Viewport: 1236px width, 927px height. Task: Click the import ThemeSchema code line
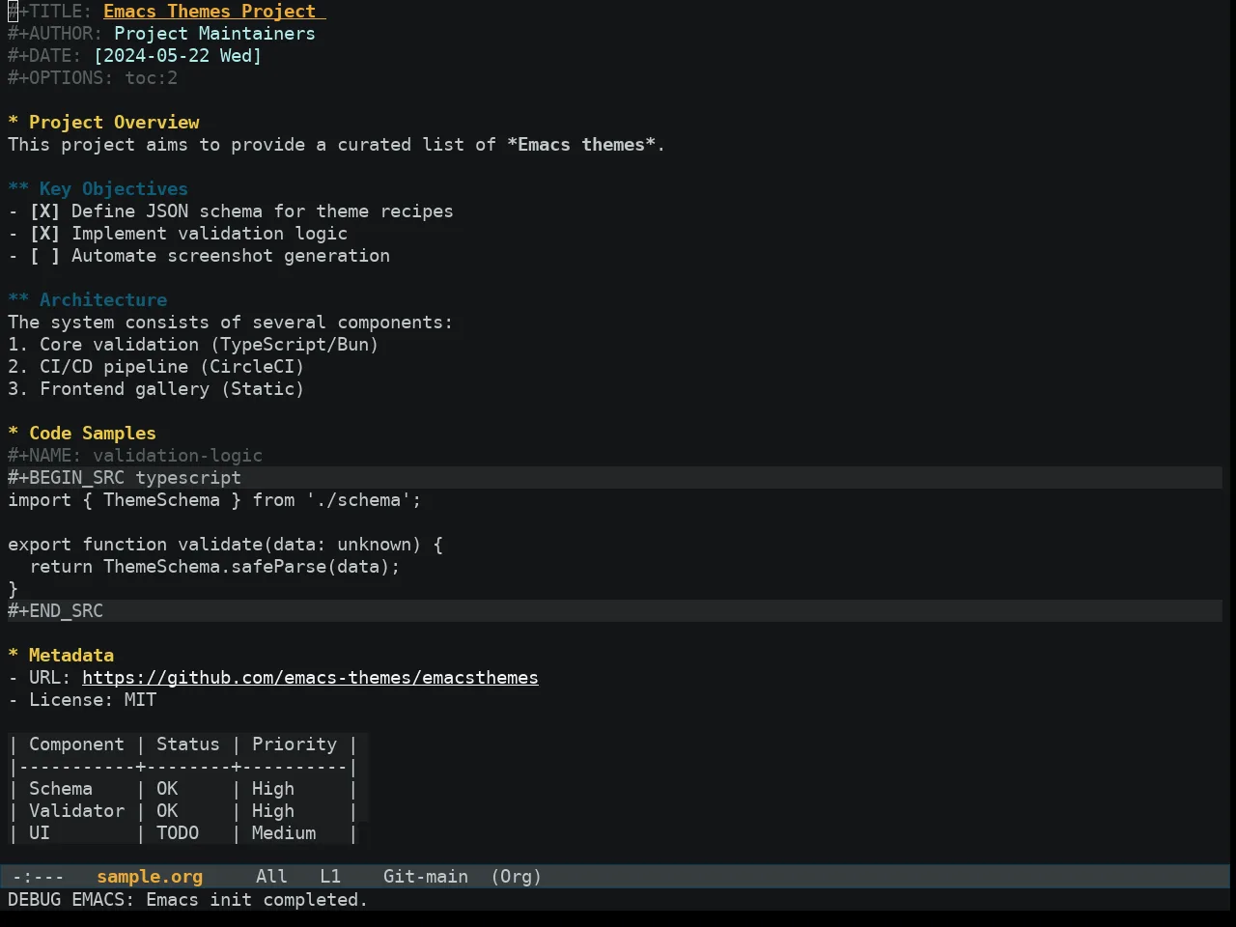tap(214, 500)
